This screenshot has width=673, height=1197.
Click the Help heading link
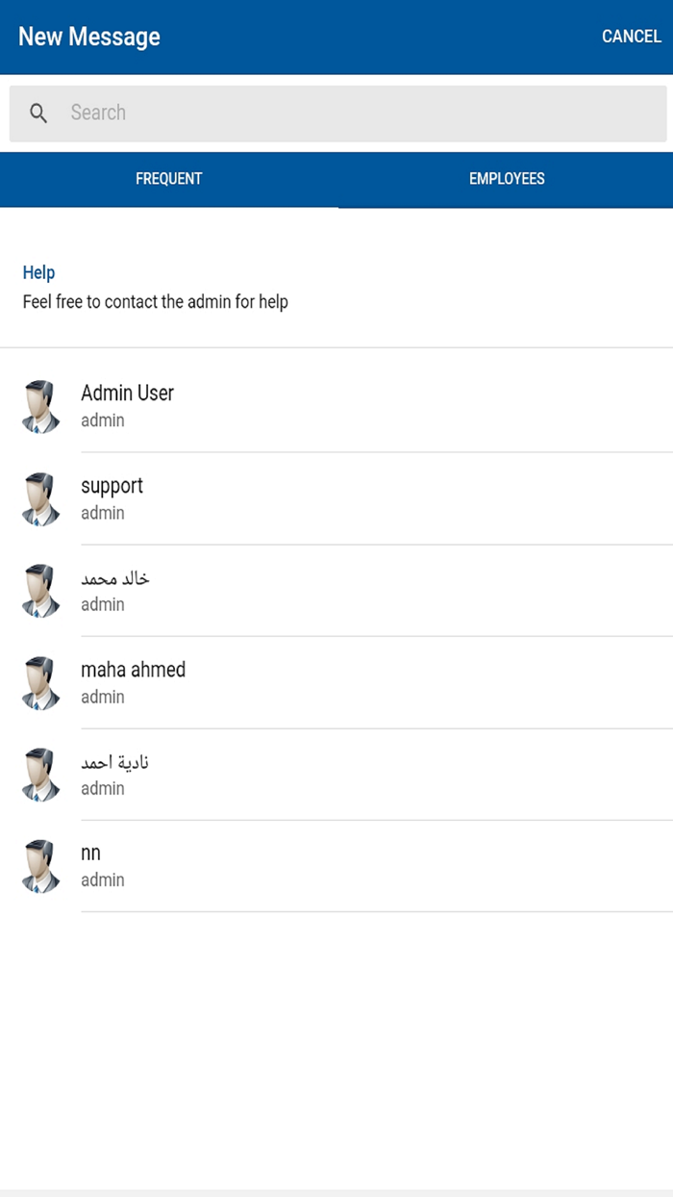coord(38,272)
